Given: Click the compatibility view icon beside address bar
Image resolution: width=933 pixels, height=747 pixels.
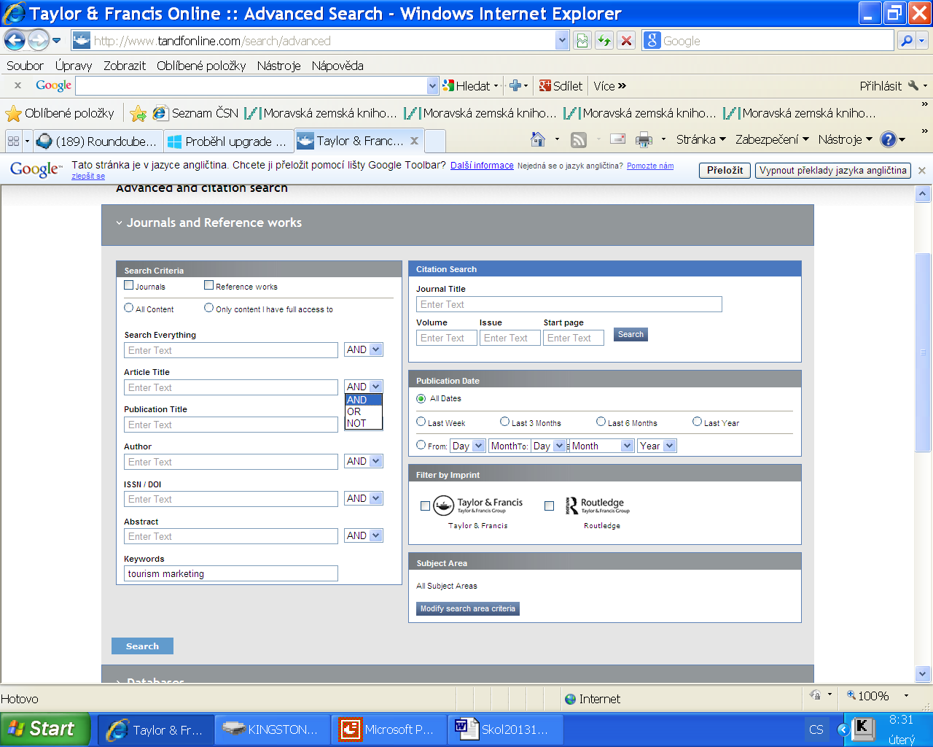Looking at the screenshot, I should point(582,41).
